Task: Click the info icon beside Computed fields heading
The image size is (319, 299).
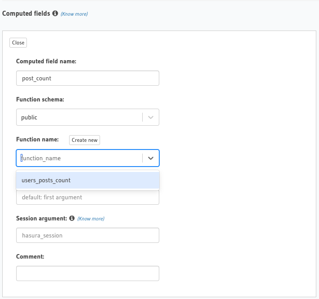Action: (x=55, y=13)
